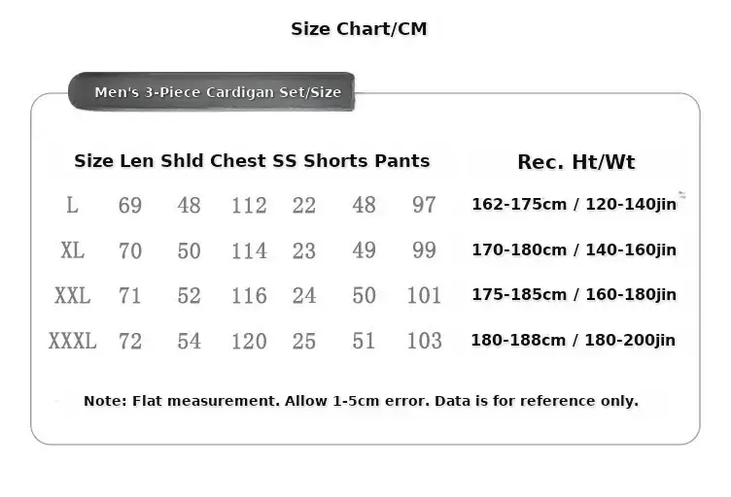Click the 69 length value for L
This screenshot has width=731, height=497.
[130, 205]
